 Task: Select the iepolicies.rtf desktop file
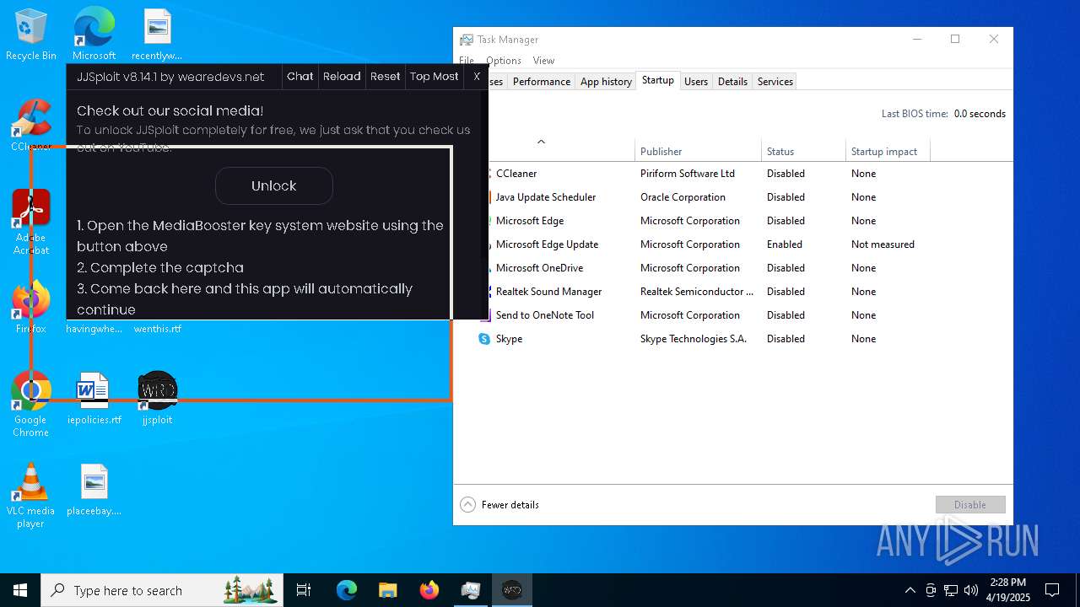click(x=94, y=398)
